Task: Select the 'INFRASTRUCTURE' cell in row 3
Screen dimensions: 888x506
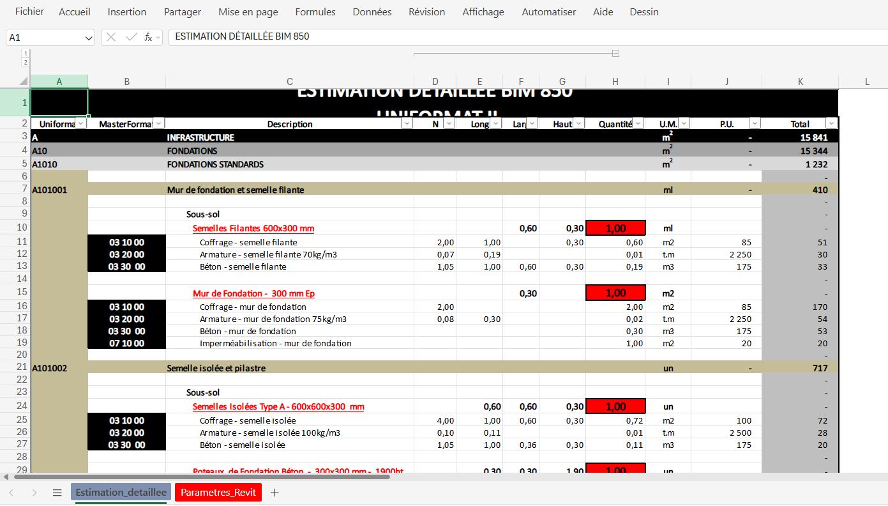Action: 290,137
